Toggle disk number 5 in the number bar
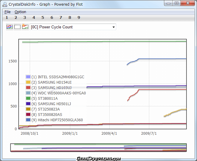 coord(43,18)
